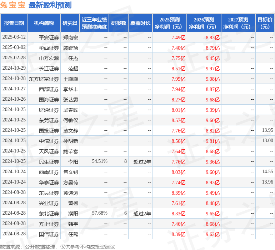Click the 2027预测净利润 column header
Image resolution: width=275 pixels, height=250 pixels.
pos(238,23)
